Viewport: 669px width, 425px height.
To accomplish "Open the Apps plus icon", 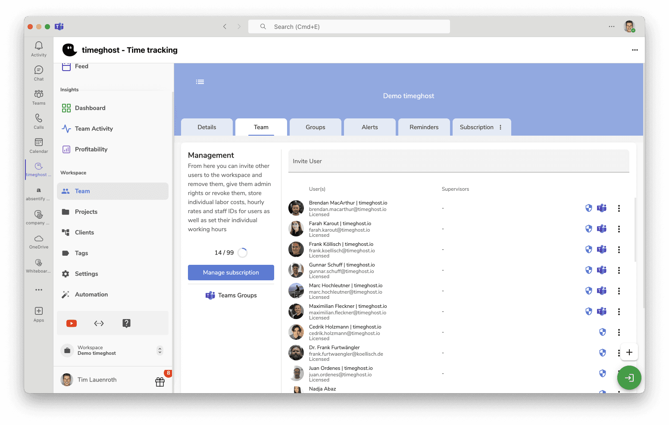I will [39, 311].
